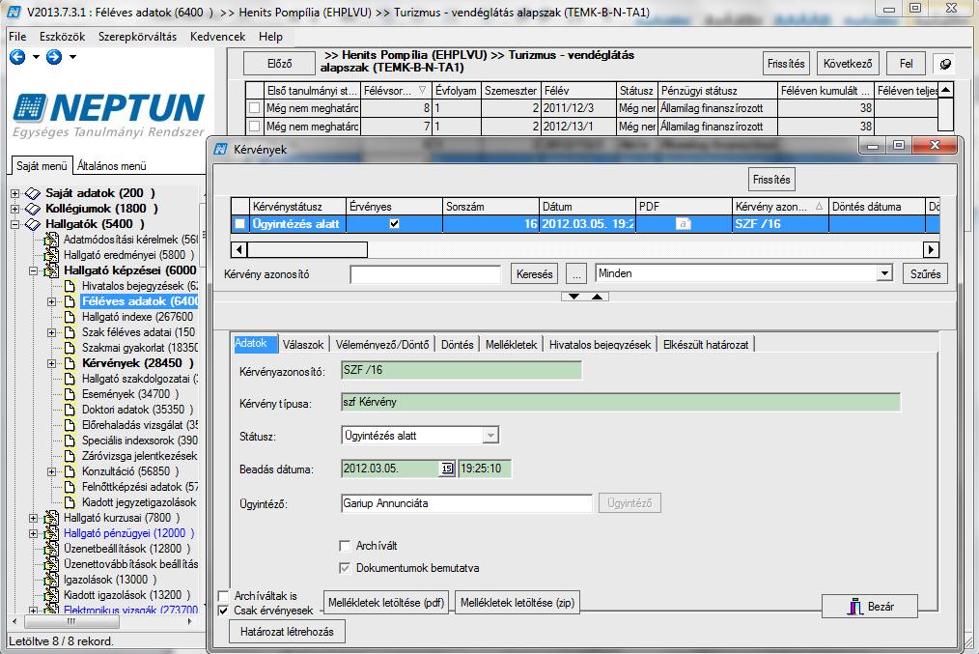Open the Státusz dropdown
Screen dimensions: 979x654
click(490, 436)
